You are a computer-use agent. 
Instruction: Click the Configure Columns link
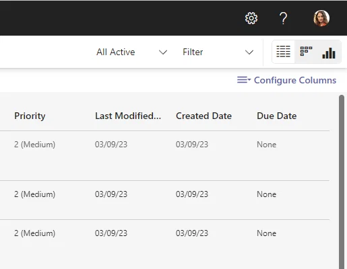tap(295, 80)
